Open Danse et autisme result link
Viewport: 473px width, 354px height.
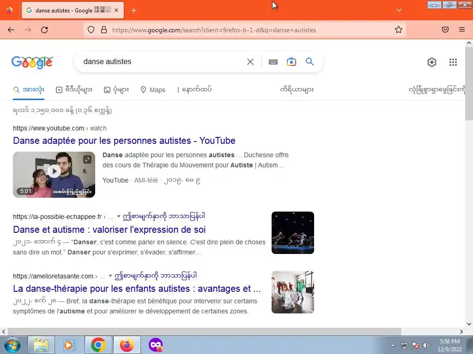coord(109,230)
